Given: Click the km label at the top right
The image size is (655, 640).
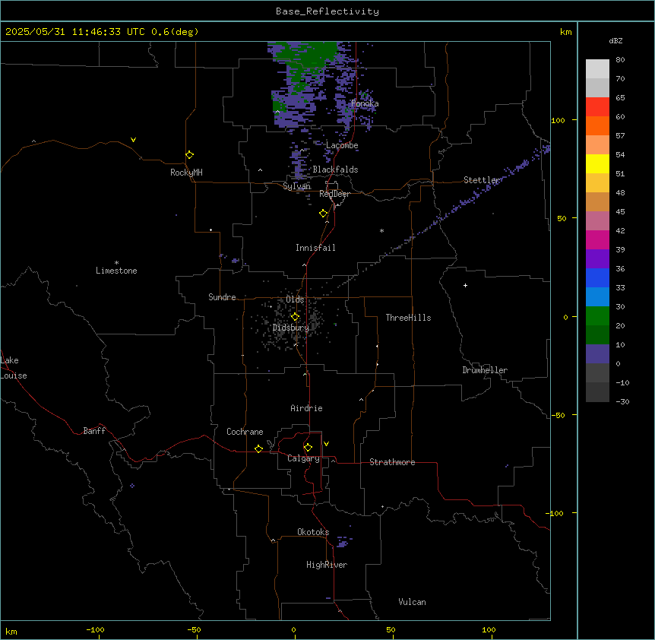Looking at the screenshot, I should click(565, 32).
